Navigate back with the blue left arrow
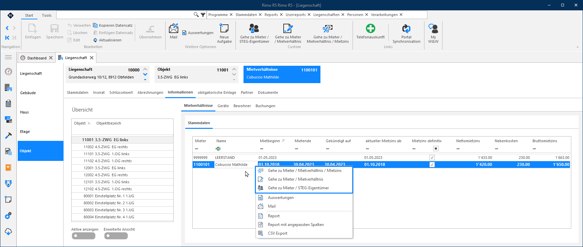This screenshot has height=247, width=583. 7,28
